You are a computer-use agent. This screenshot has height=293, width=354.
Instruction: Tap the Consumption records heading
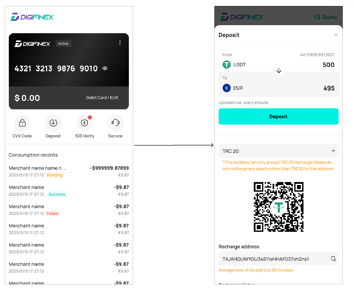[x=33, y=155]
